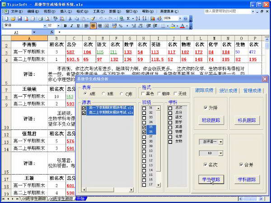Open the Chart Wizard icon
Viewport: 271px width, 203px height.
[153, 18]
